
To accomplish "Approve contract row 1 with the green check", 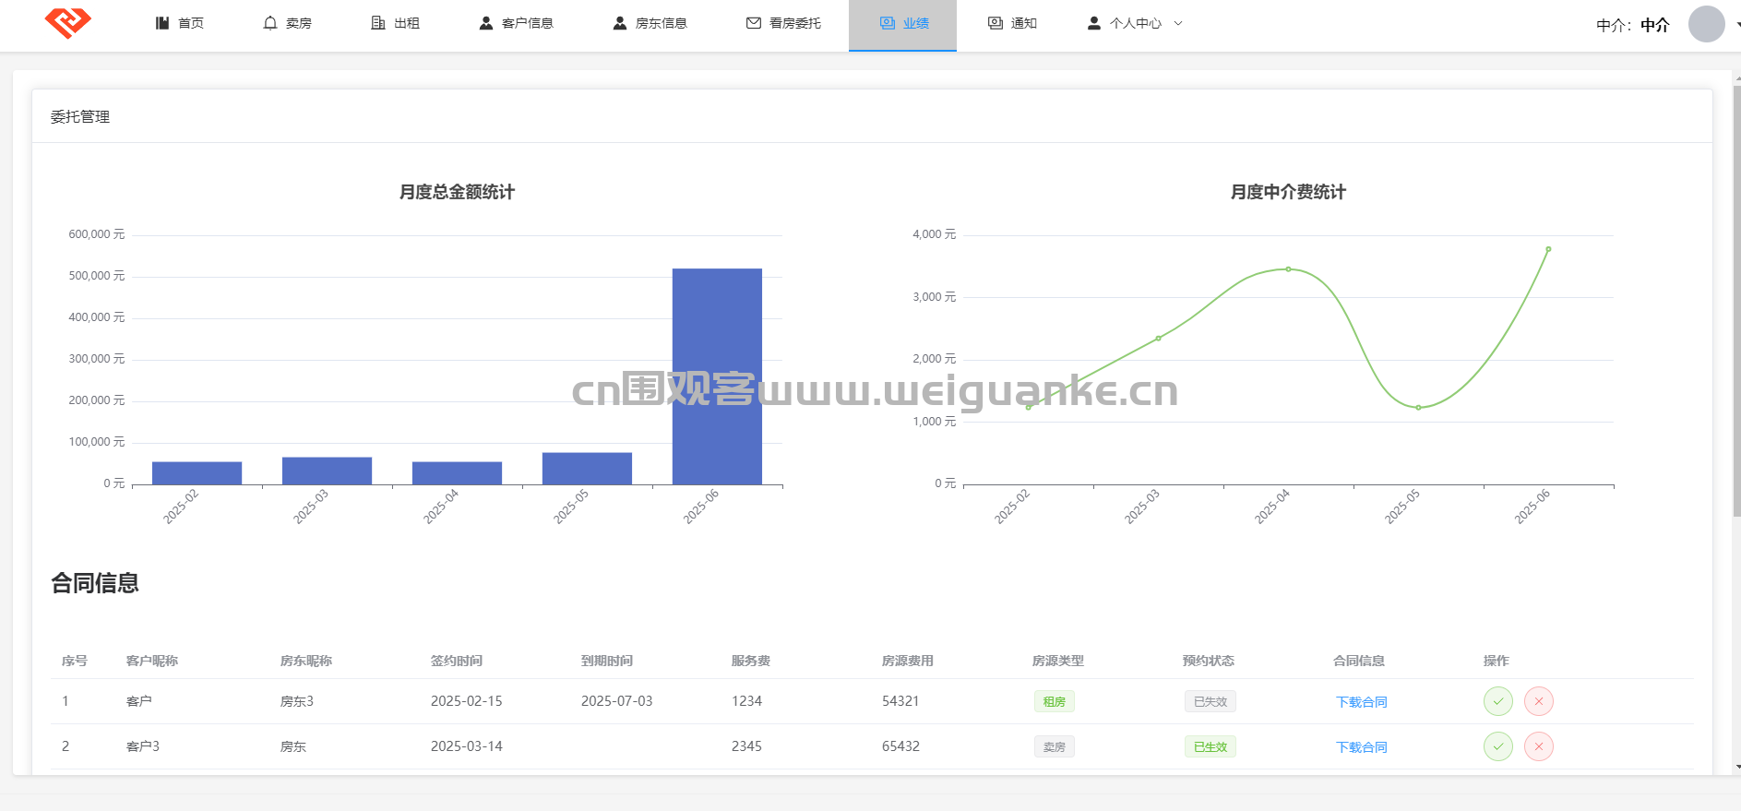I will (1498, 701).
